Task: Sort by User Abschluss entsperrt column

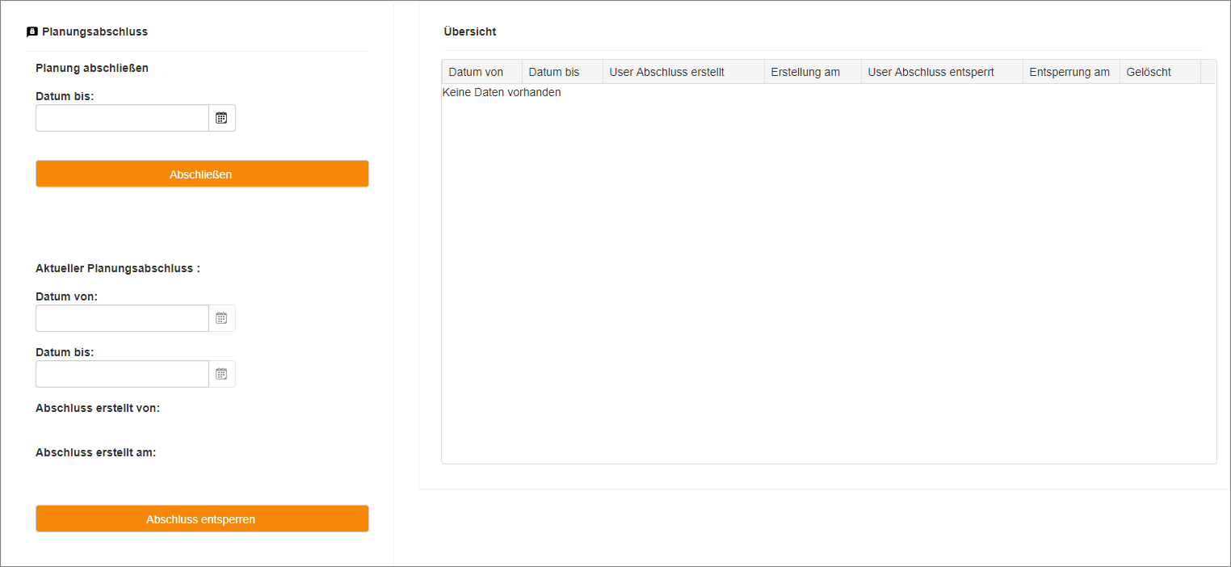Action: [x=942, y=72]
